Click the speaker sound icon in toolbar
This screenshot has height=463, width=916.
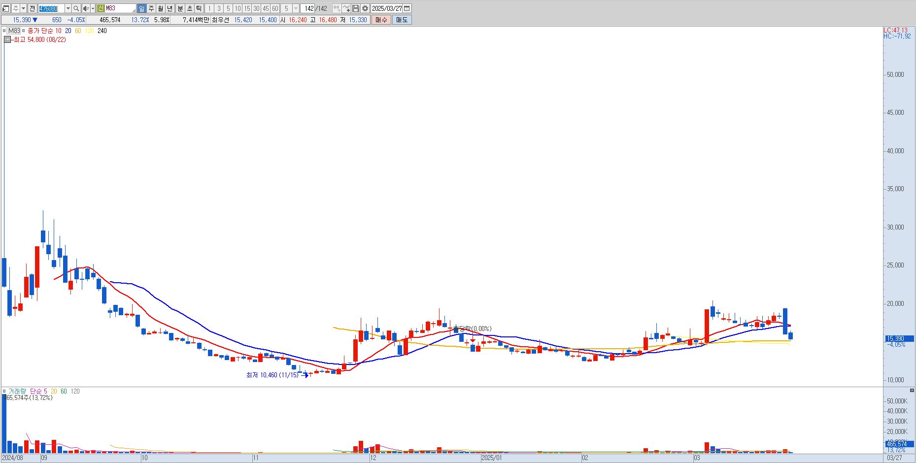(x=86, y=8)
